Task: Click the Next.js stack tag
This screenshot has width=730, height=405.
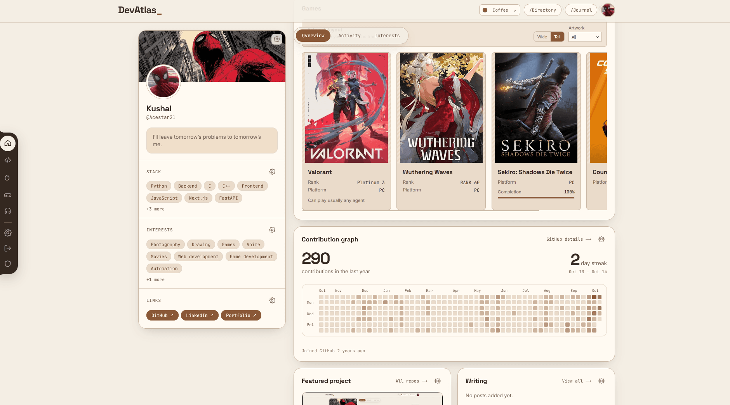Action: [198, 198]
